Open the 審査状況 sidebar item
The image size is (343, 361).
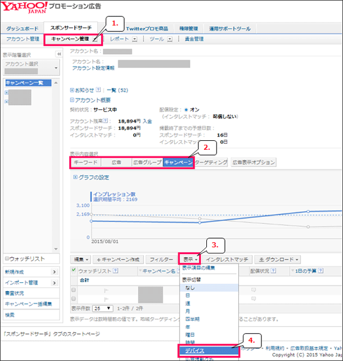(x=31, y=293)
